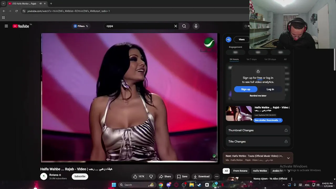
Task: Save the video to a playlist
Action: [x=182, y=177]
